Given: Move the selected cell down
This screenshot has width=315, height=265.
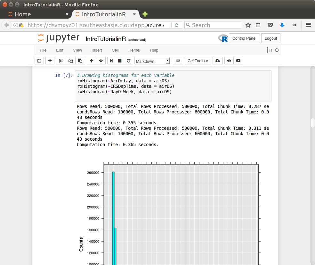Looking at the screenshot, I should [101, 61].
